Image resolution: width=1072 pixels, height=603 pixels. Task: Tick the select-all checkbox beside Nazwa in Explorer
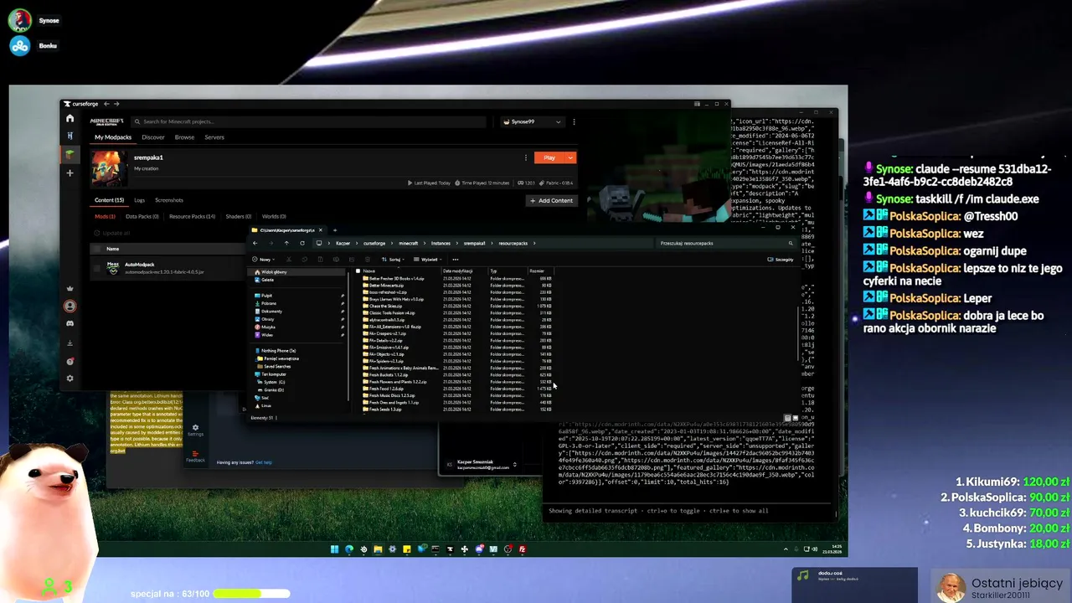point(358,271)
